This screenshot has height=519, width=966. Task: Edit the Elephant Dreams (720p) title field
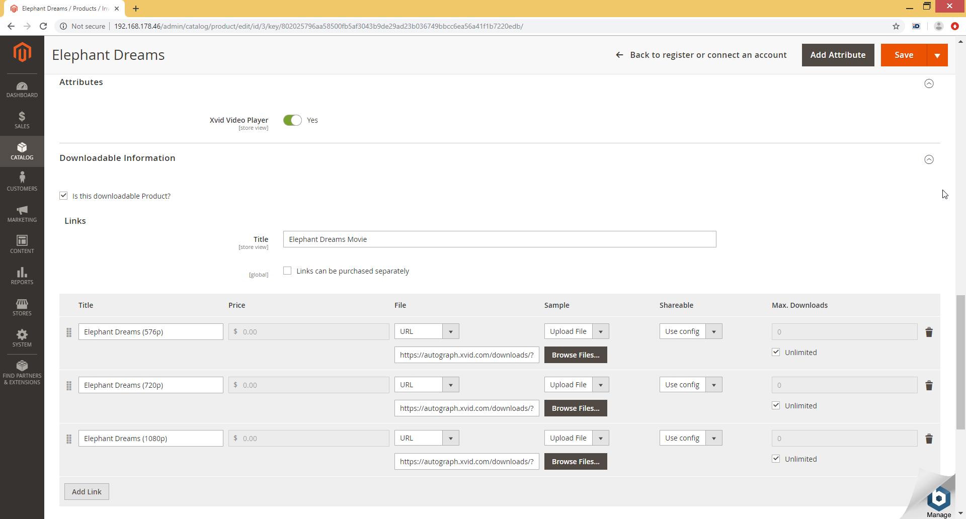[150, 385]
